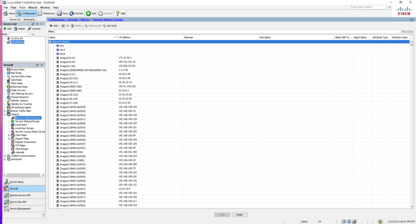Open Service Objects/Groups

27,121
